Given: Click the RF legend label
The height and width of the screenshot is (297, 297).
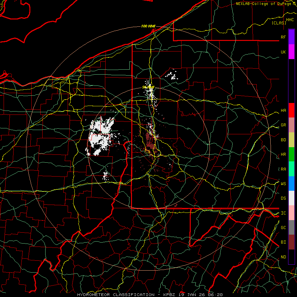Looking at the screenshot, I should [x=283, y=37].
